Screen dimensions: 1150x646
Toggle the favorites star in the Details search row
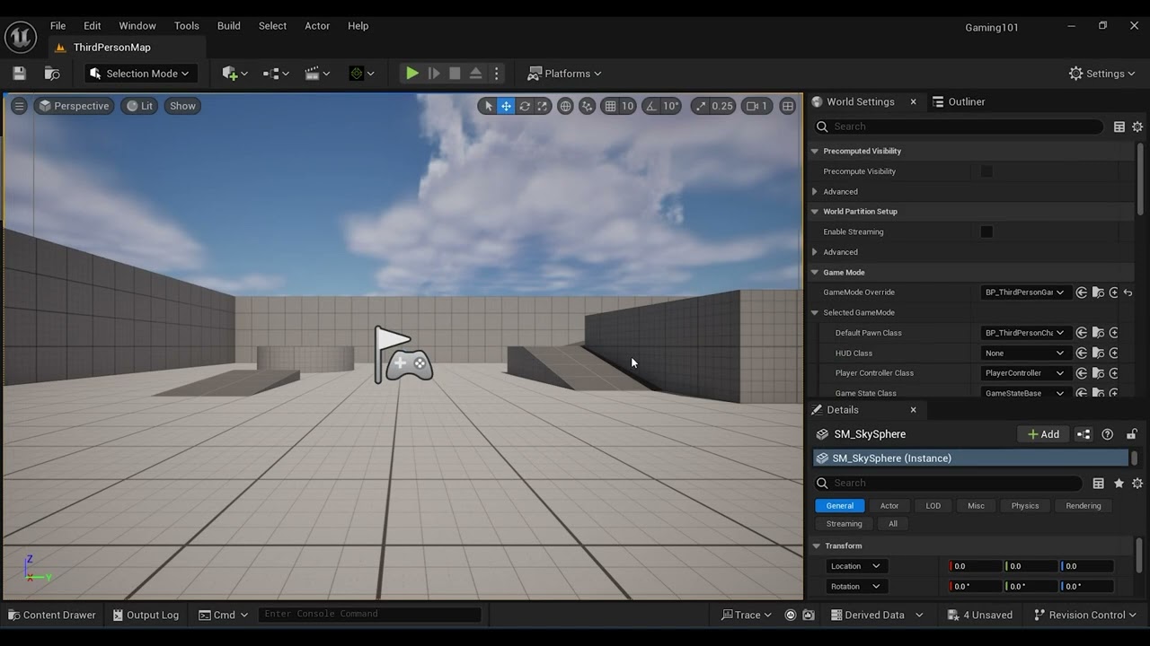[x=1119, y=483]
